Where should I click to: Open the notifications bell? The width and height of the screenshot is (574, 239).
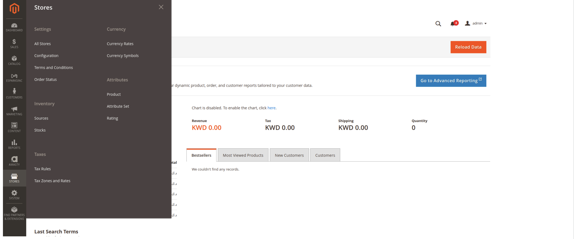[x=454, y=23]
